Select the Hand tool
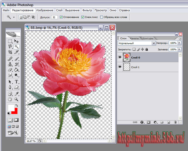This screenshot has width=188, height=151. point(10,99)
